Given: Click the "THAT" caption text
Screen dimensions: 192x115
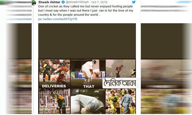Looking at the screenshot, I should (x=89, y=87).
